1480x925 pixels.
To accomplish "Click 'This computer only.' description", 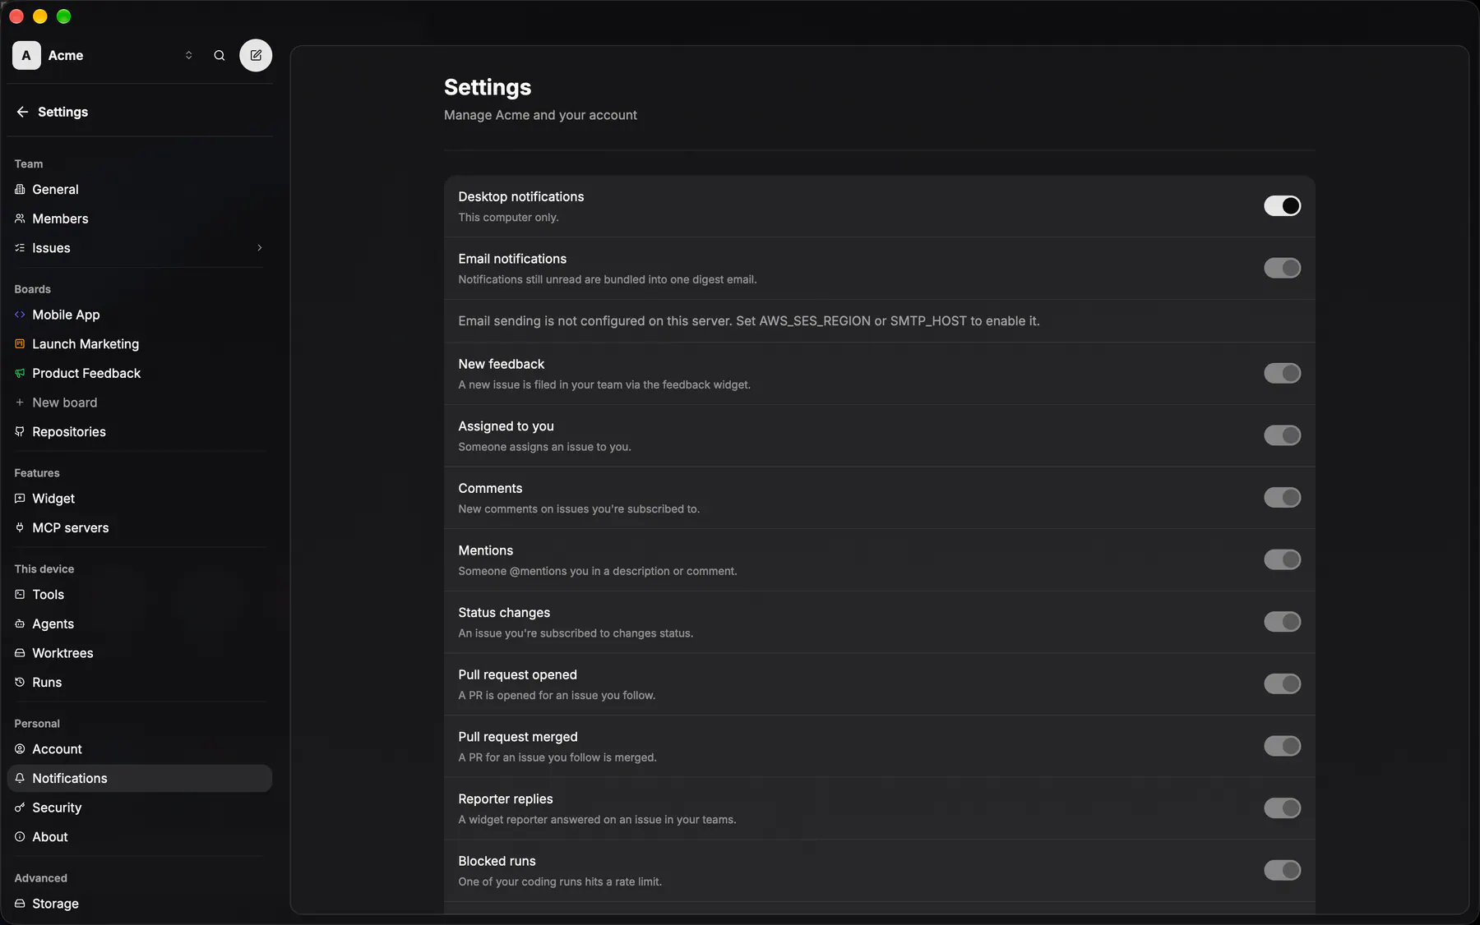I will pyautogui.click(x=508, y=217).
